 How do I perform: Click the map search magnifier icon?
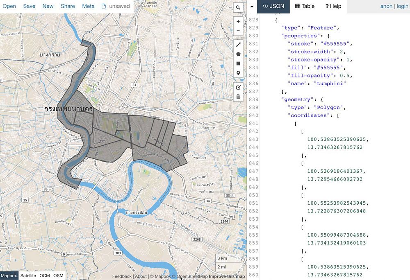coord(238,8)
